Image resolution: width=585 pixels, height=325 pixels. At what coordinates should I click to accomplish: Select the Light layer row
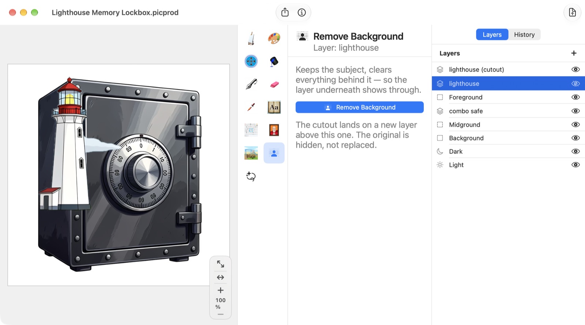coord(508,165)
